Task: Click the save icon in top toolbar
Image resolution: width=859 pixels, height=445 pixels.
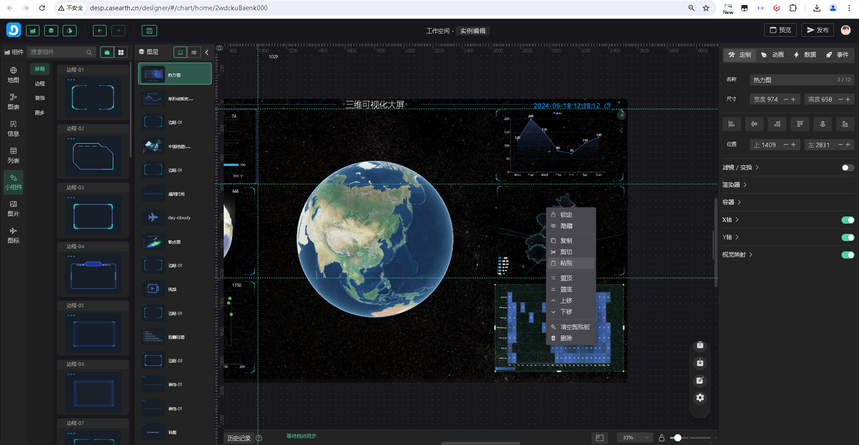Action: pos(149,31)
